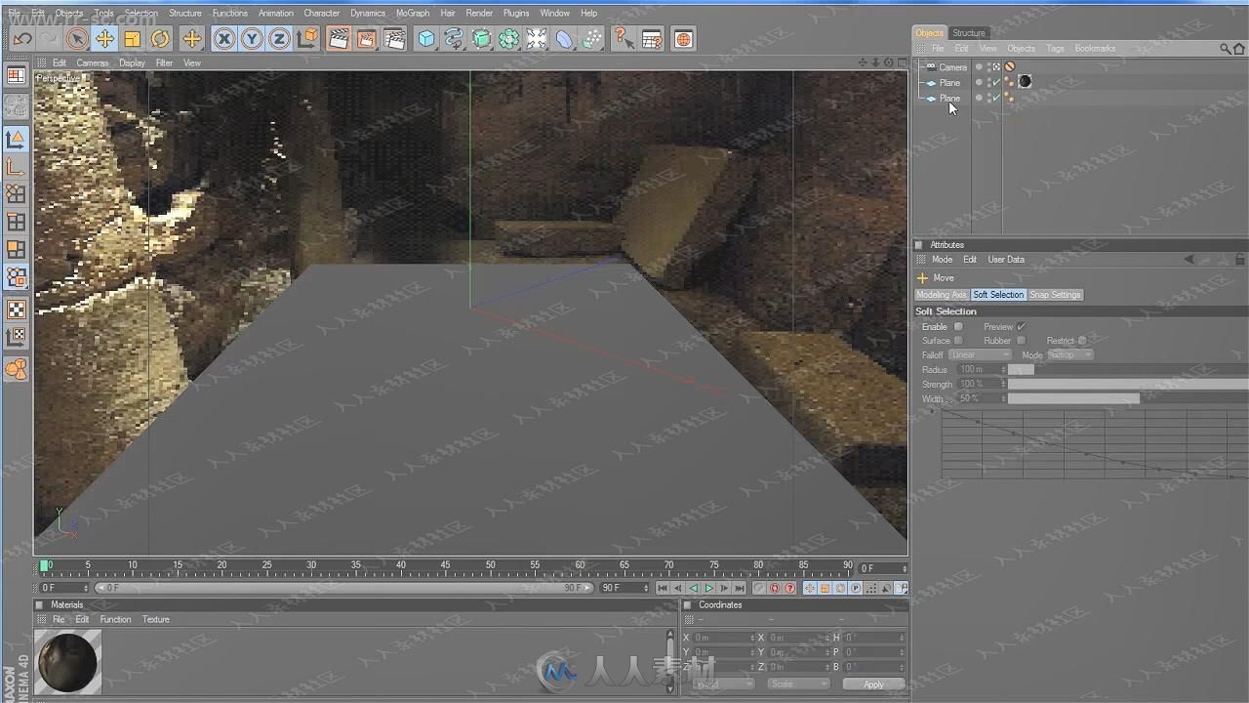Go to end of animation
The image size is (1249, 703).
point(741,588)
